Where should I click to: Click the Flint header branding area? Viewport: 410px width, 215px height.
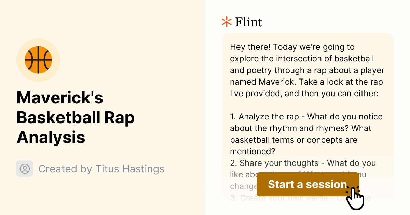(242, 22)
